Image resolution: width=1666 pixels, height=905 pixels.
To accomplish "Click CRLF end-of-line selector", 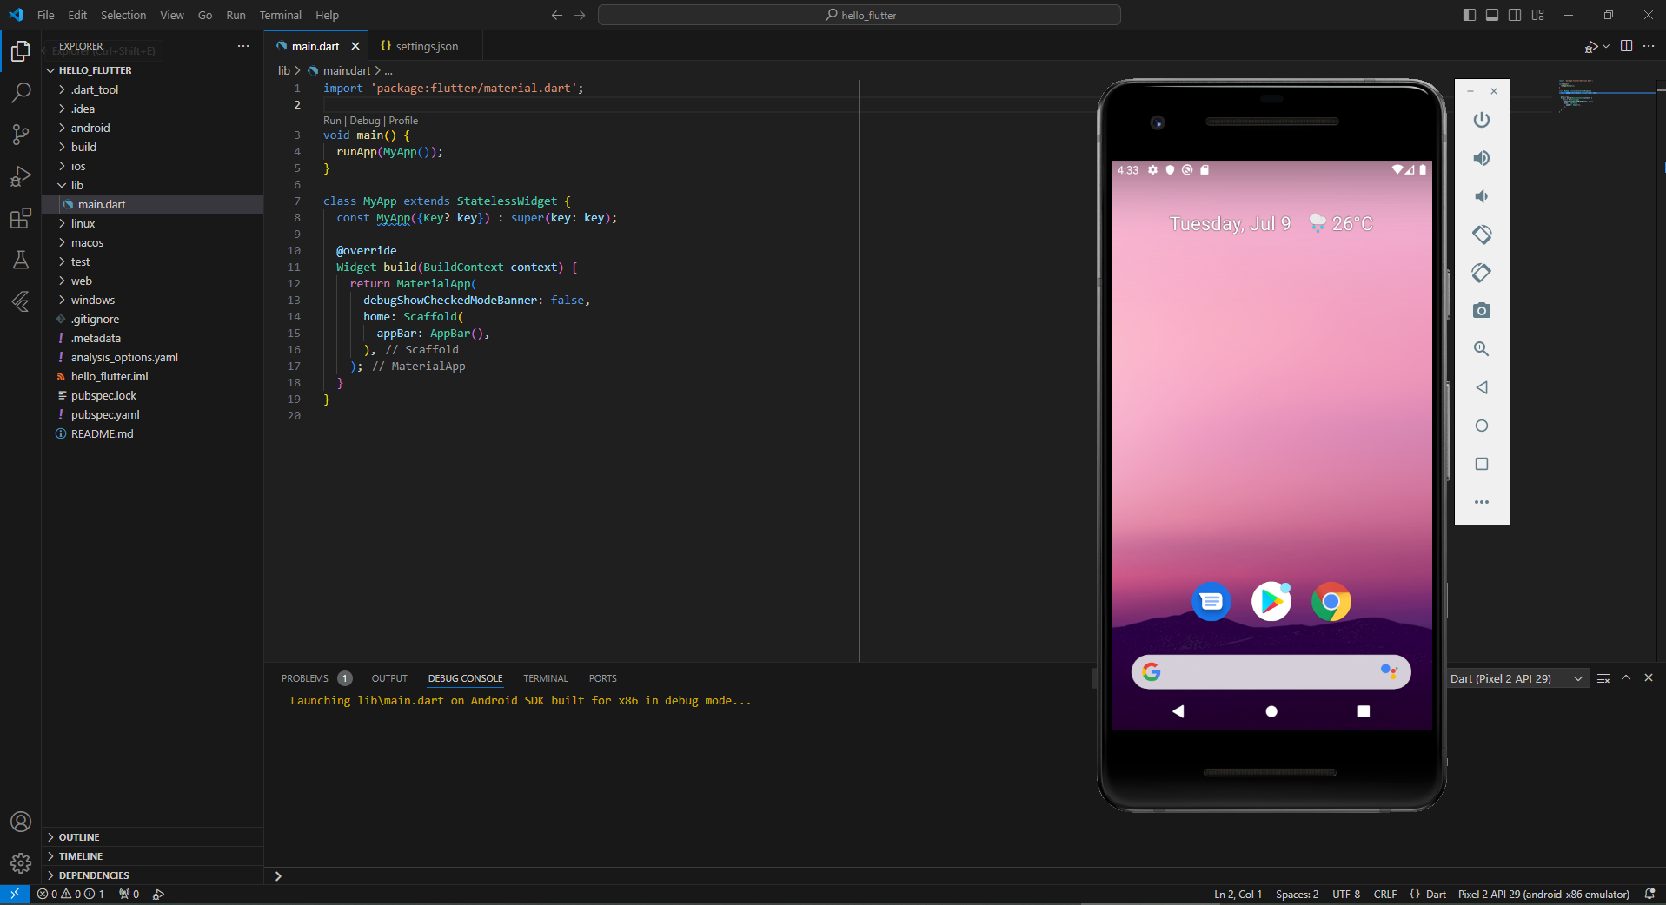I will pos(1385,895).
